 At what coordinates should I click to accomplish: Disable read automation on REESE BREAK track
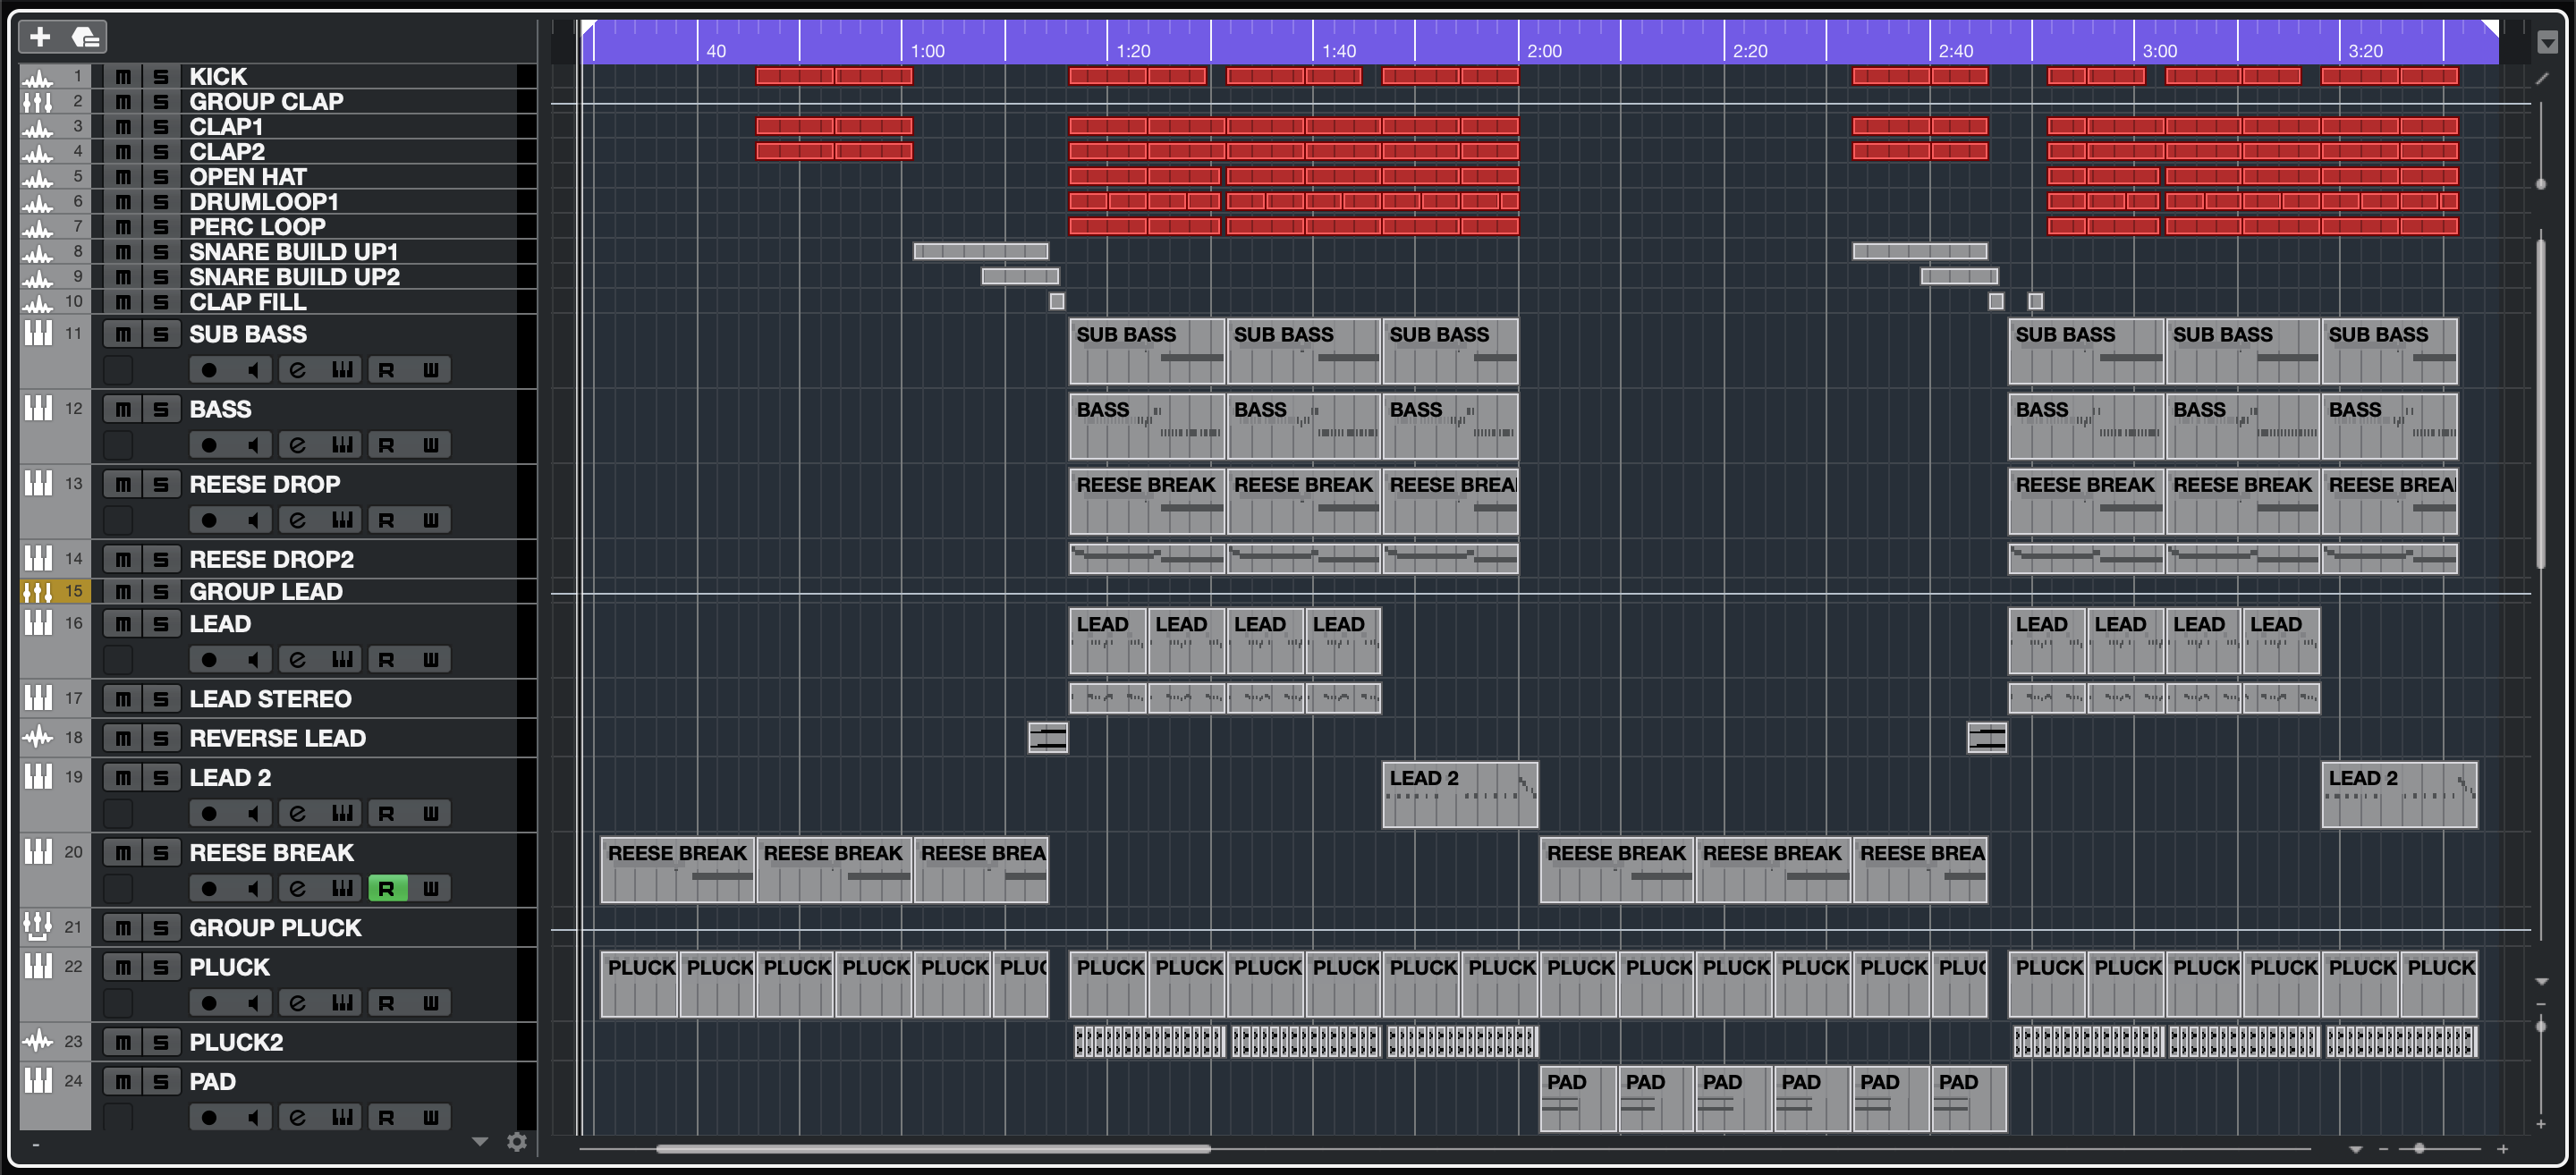pos(387,888)
